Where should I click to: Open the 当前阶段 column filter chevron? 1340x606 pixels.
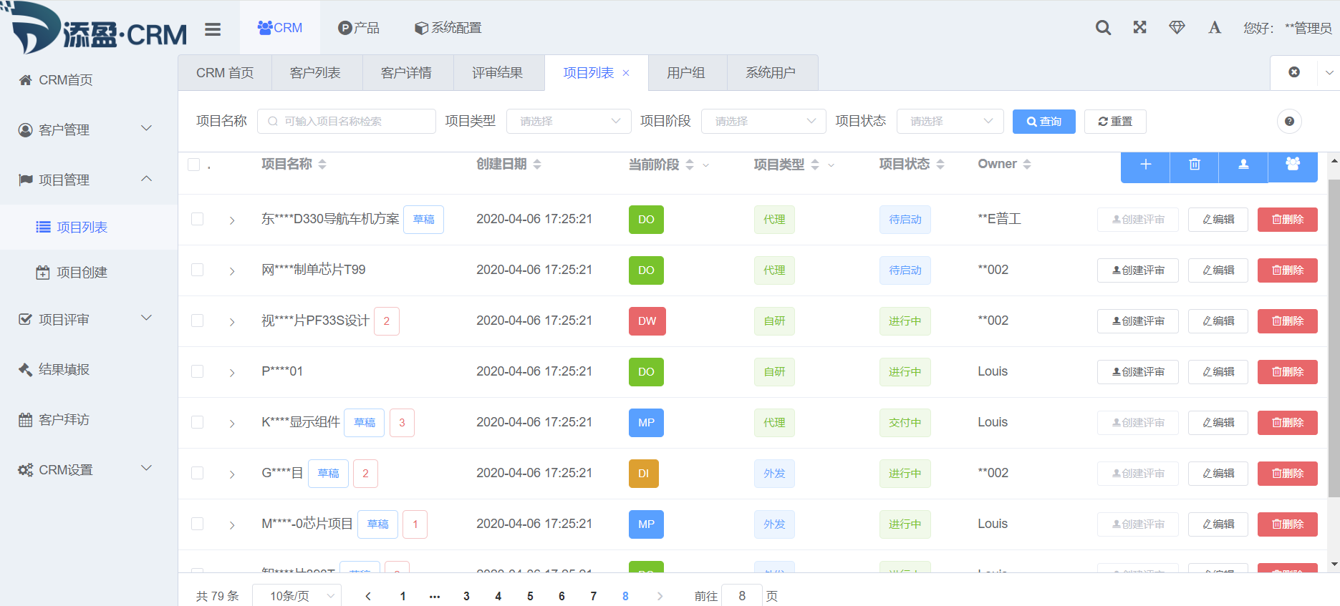click(706, 165)
